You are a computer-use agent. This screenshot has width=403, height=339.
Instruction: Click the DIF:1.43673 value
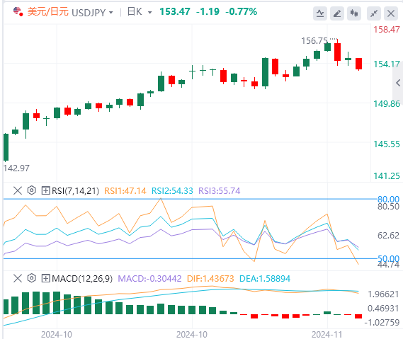tap(210, 279)
